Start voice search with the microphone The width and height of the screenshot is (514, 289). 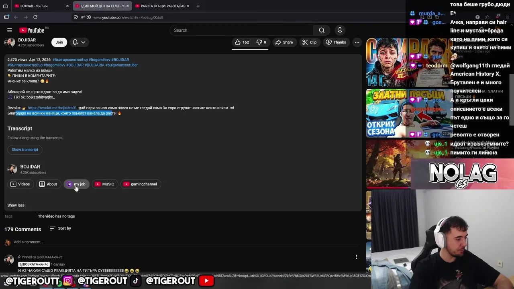click(340, 30)
